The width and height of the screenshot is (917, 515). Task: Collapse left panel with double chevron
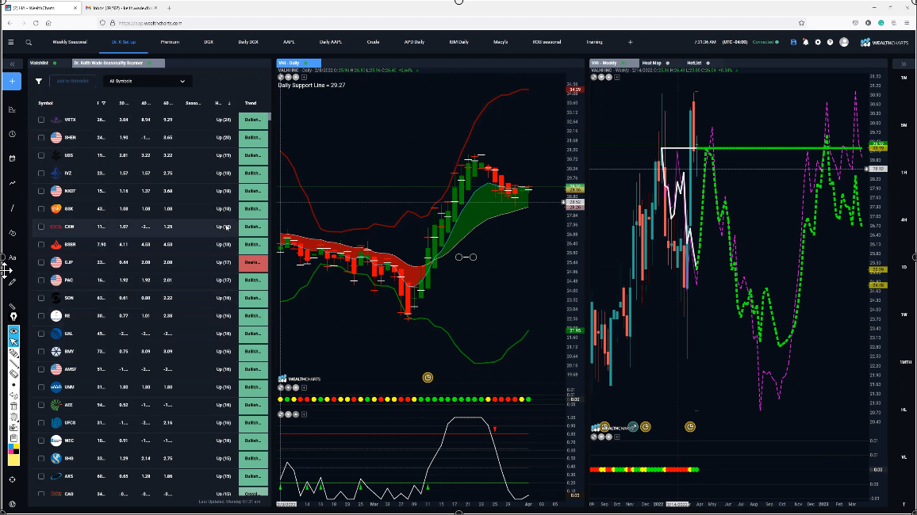[x=12, y=63]
